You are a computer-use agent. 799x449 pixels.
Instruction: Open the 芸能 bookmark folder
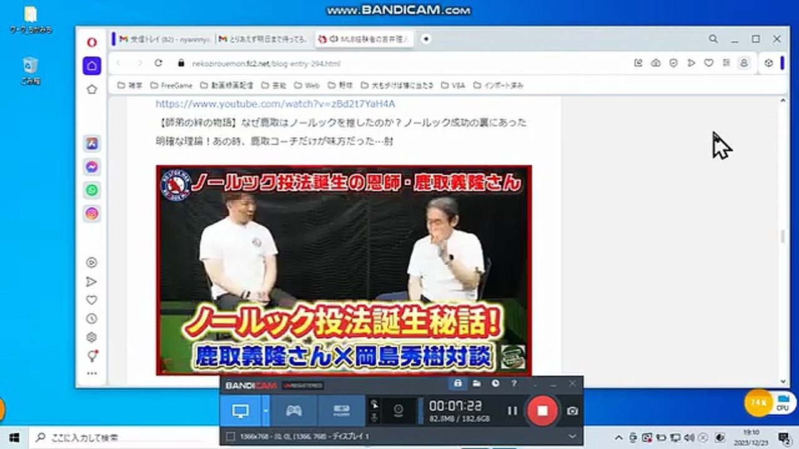coord(273,85)
